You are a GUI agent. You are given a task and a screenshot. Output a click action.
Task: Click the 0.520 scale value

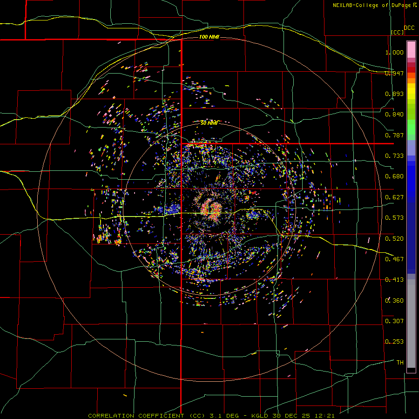(394, 239)
